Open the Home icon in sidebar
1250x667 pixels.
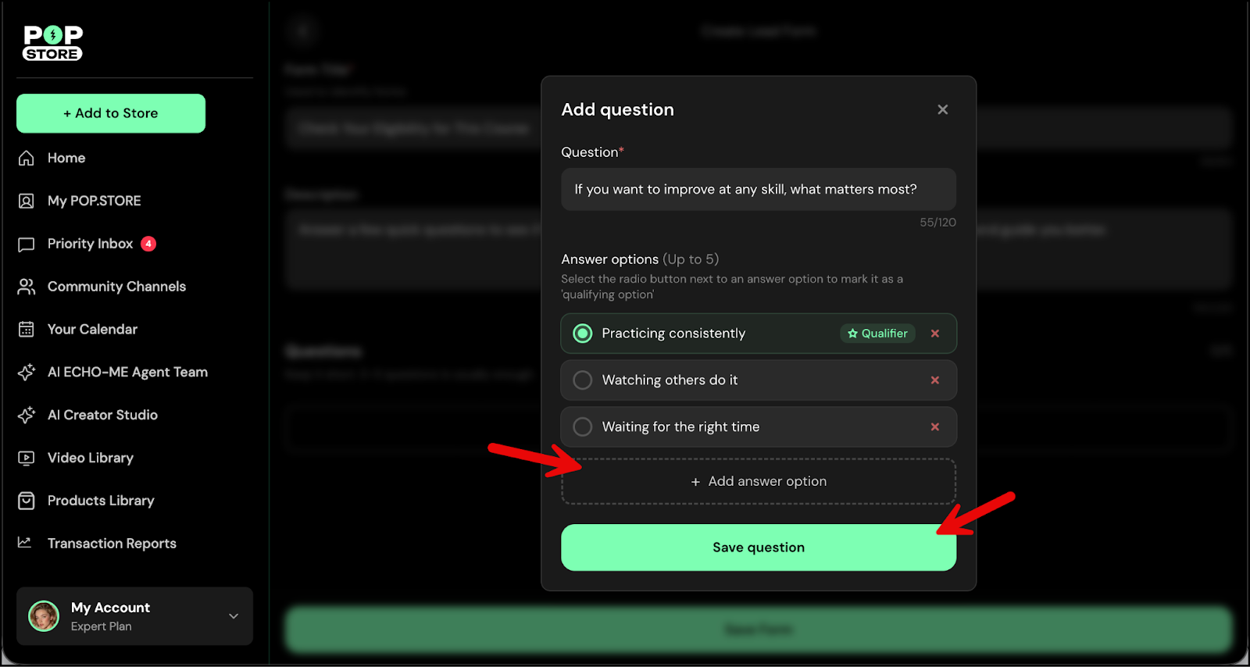pyautogui.click(x=27, y=158)
